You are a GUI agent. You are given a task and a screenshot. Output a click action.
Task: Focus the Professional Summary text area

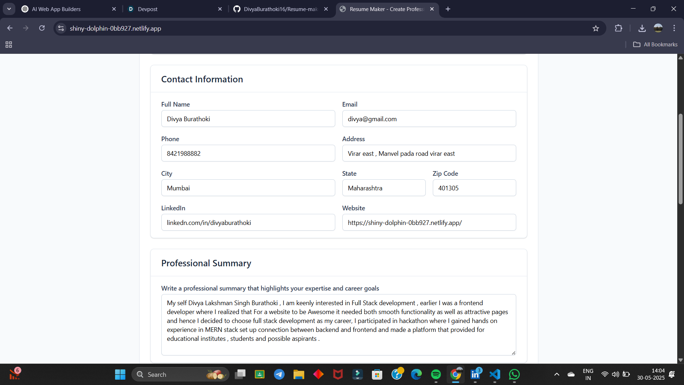(x=338, y=324)
